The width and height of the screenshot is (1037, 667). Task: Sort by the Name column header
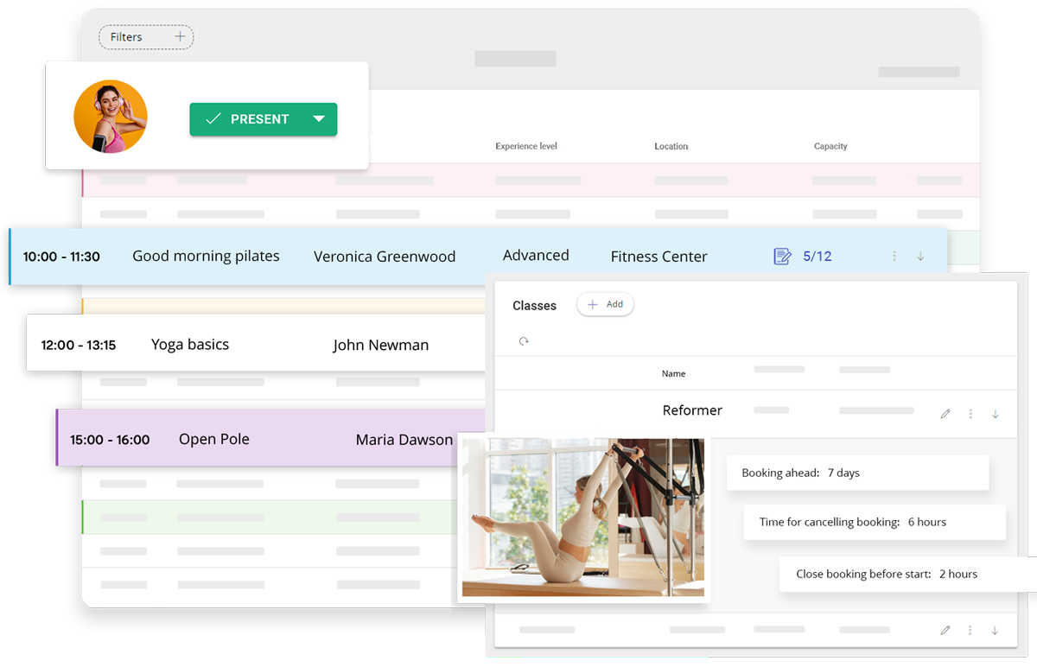673,373
